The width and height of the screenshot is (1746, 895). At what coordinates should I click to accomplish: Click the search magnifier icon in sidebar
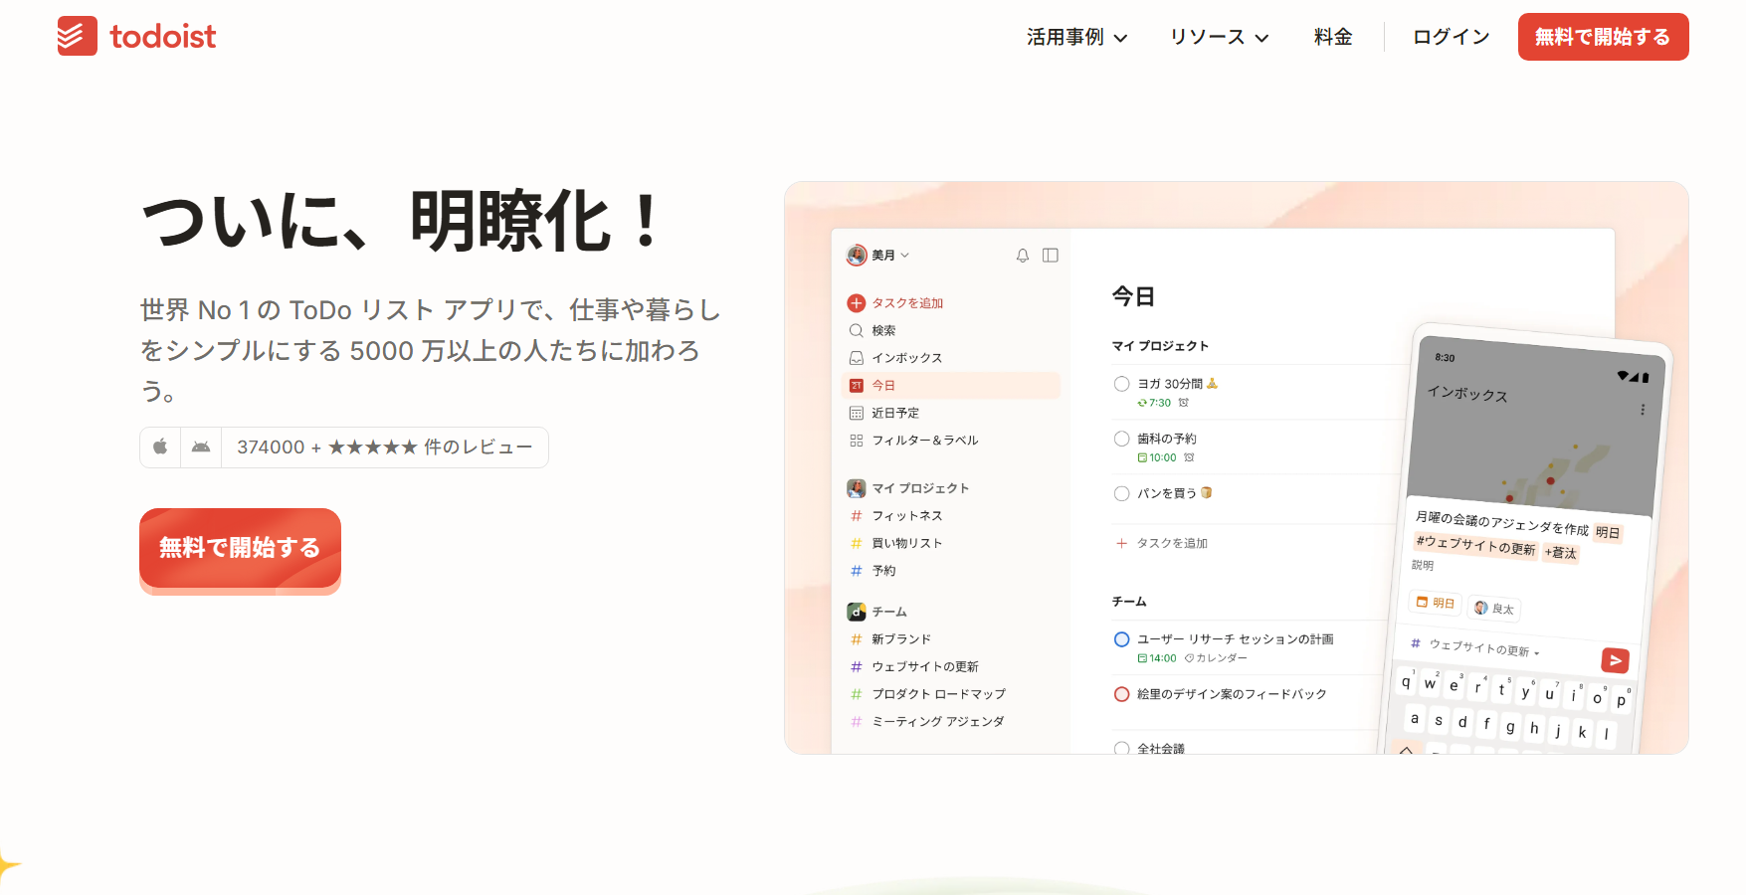(856, 330)
